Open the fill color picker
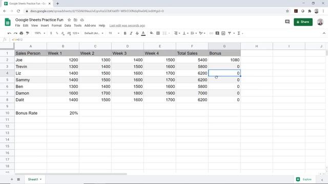 [x=152, y=33]
